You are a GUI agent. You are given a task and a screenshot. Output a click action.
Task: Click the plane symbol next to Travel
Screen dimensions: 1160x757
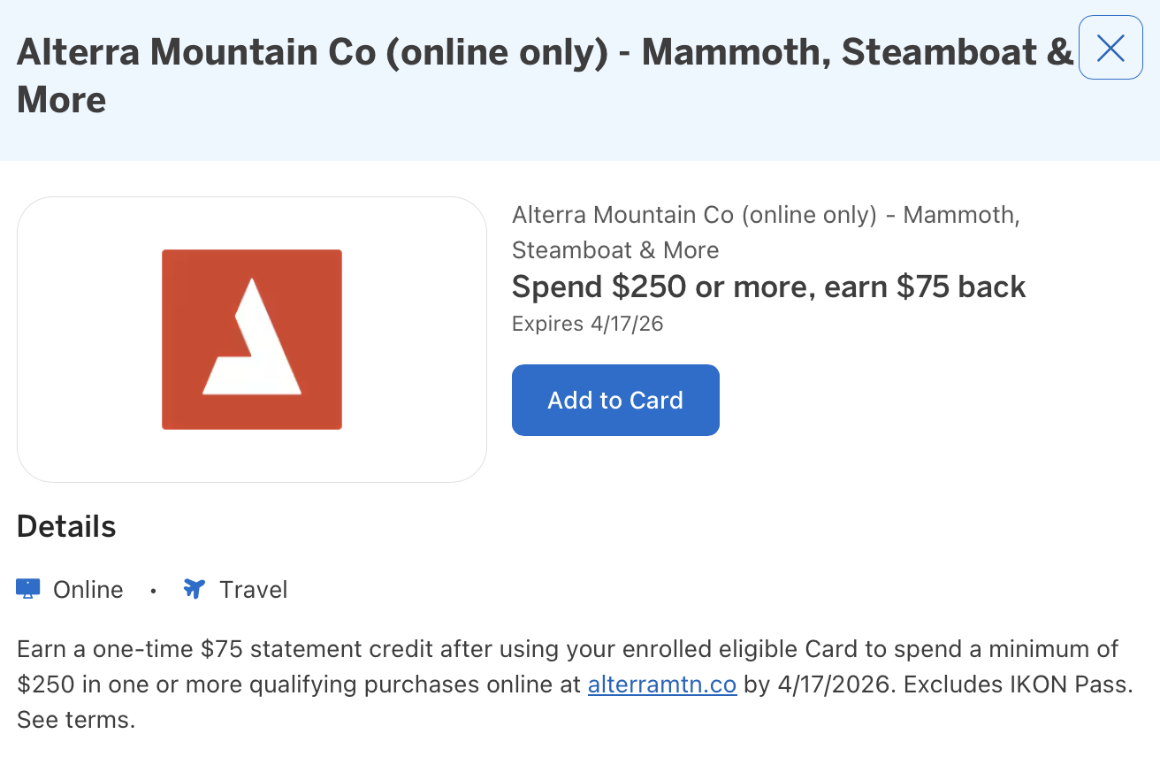(193, 587)
